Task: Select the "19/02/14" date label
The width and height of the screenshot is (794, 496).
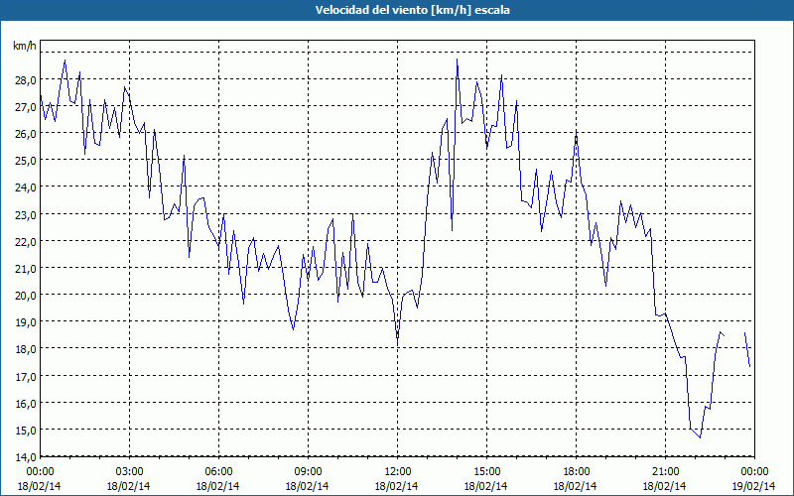Action: click(754, 486)
